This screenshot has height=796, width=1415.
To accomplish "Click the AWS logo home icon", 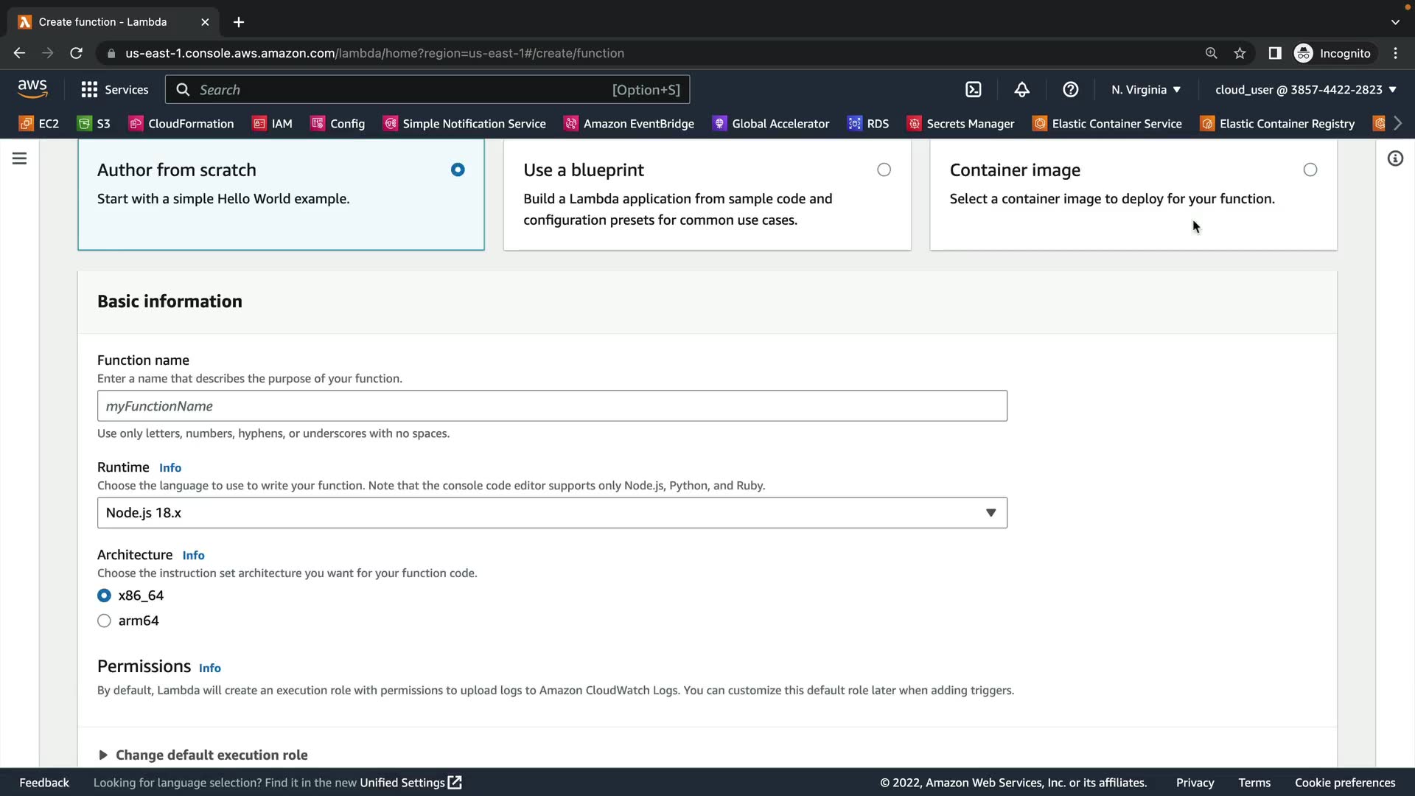I will click(x=32, y=89).
